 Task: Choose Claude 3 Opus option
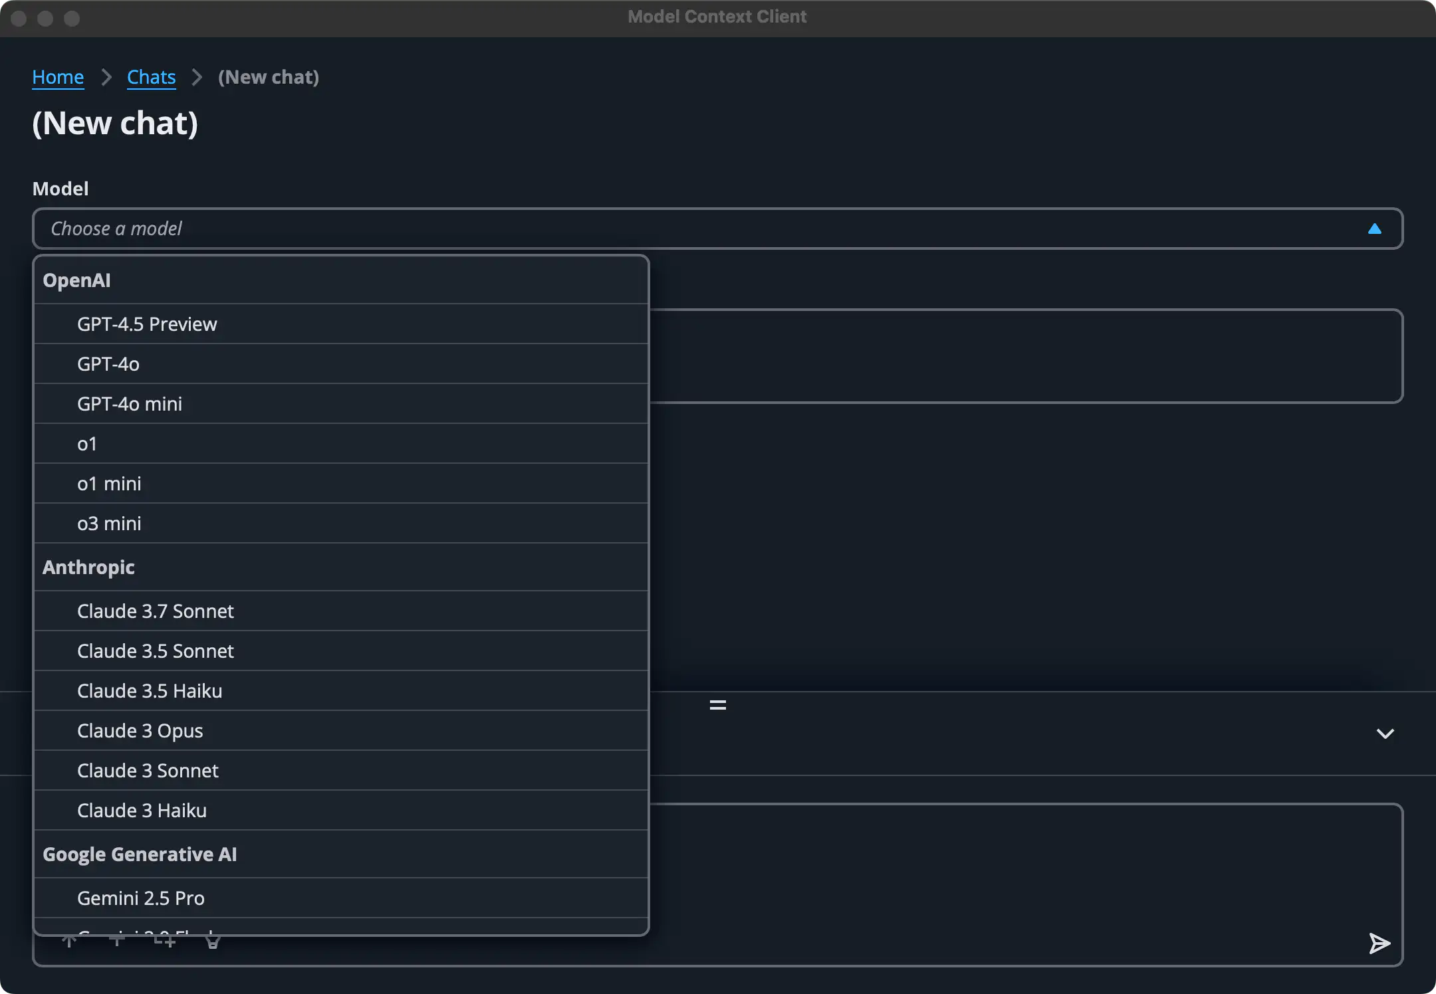pos(140,731)
